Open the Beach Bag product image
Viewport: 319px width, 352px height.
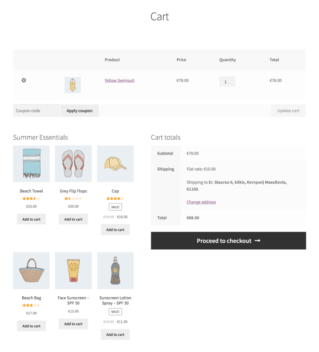[31, 270]
